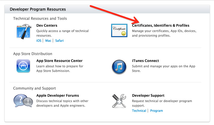Click the App Store Resource Center icon
214x125 pixels.
pos(23,66)
